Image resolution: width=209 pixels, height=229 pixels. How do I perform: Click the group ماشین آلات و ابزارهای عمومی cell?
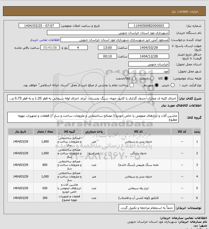click(69, 188)
